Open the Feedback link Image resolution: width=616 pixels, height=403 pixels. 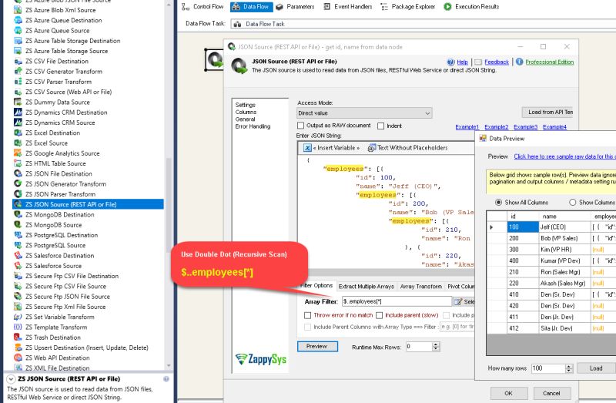coord(497,62)
